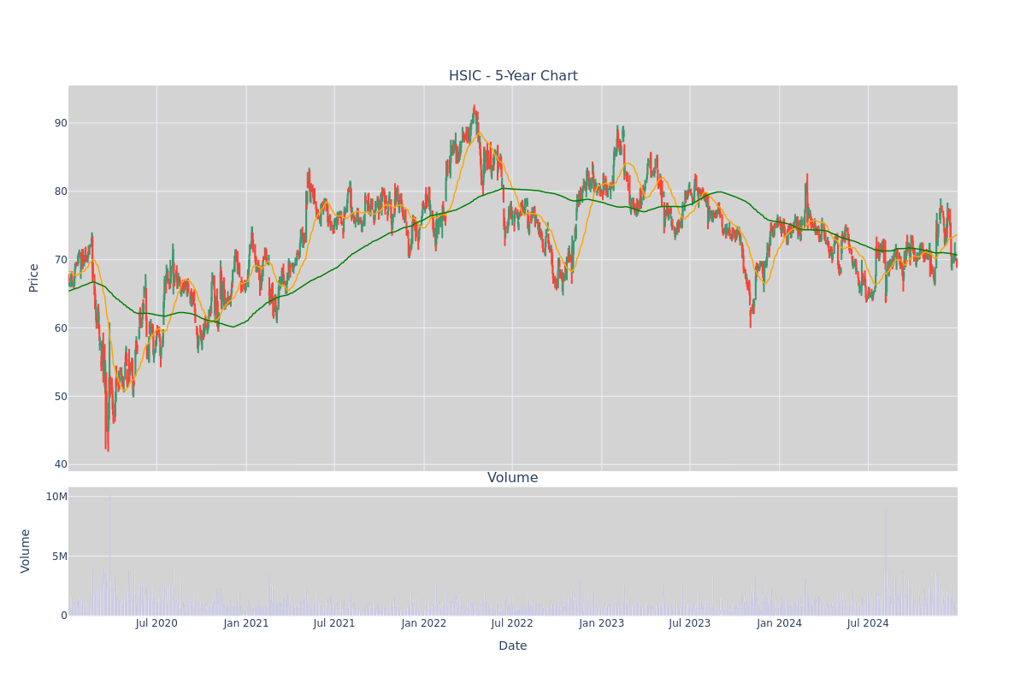
Task: Select the "Date" x-axis label
Action: [513, 646]
